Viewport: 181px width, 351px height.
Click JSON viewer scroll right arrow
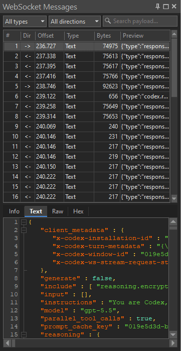pos(173,343)
